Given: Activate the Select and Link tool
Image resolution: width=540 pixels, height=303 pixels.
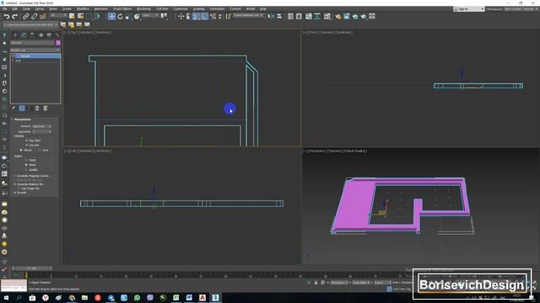Looking at the screenshot, I should [x=26, y=17].
